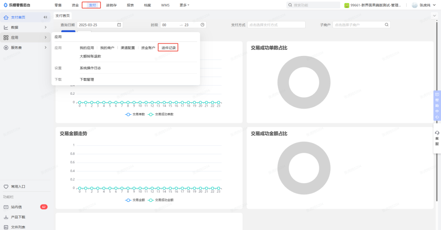Click the page vertical scrollbar
The height and width of the screenshot is (230, 441).
coord(437,111)
